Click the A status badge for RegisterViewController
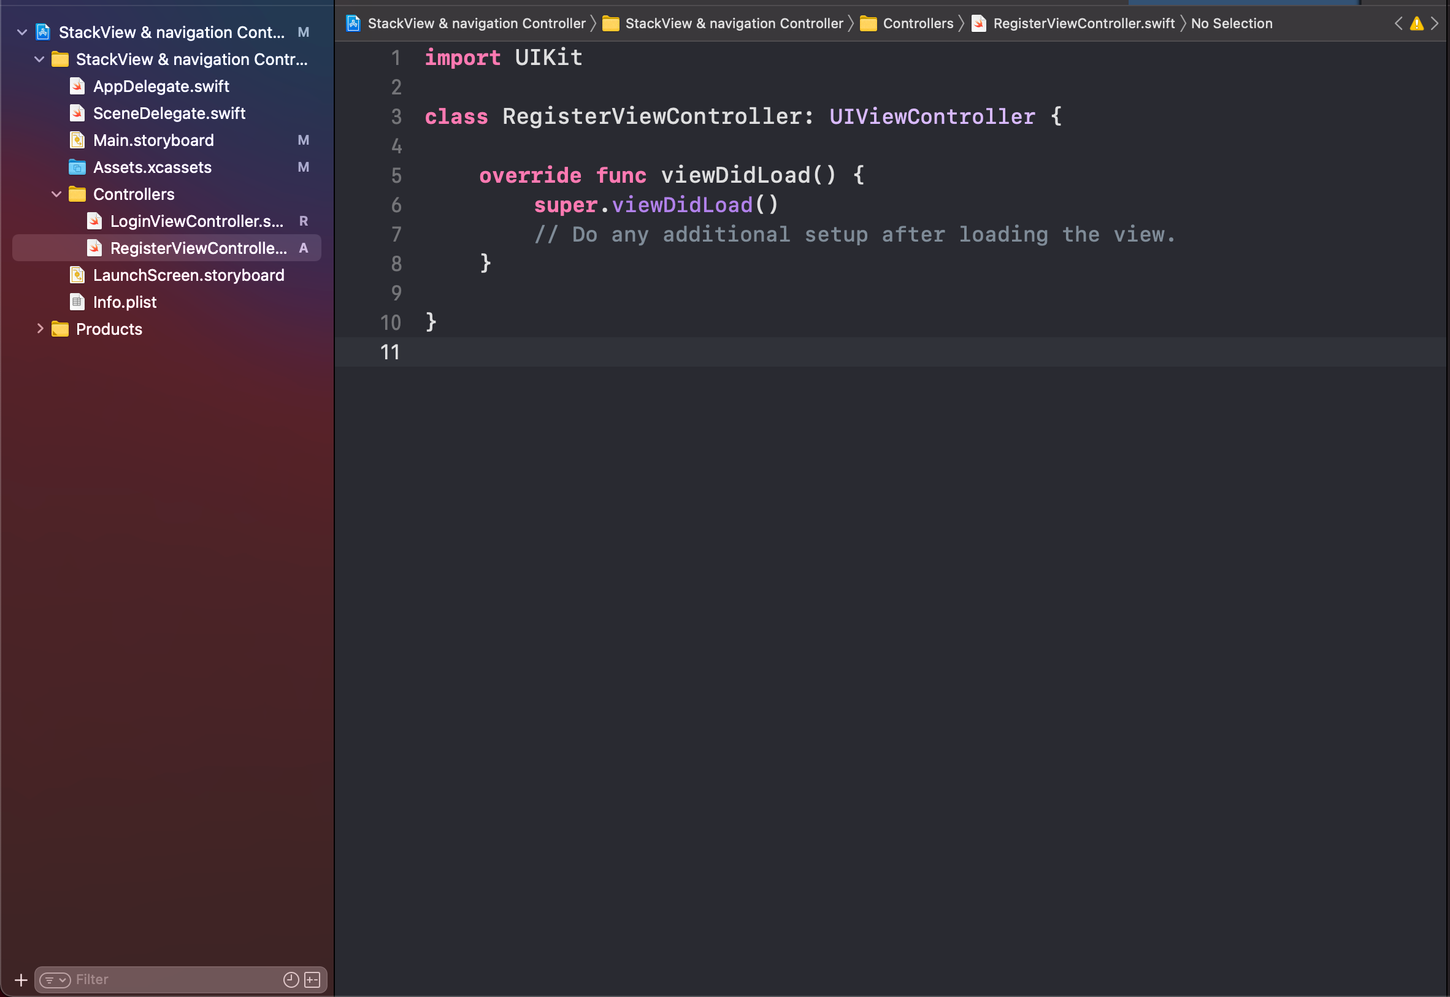The image size is (1450, 997). point(304,248)
